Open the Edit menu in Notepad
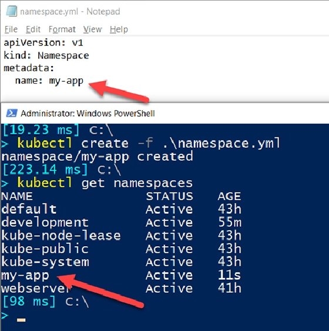329x331 pixels. click(x=33, y=29)
